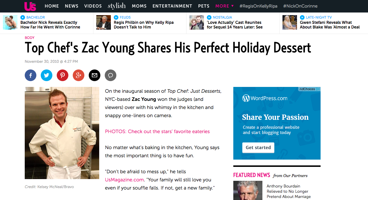Email this article via envelope icon

(x=95, y=75)
